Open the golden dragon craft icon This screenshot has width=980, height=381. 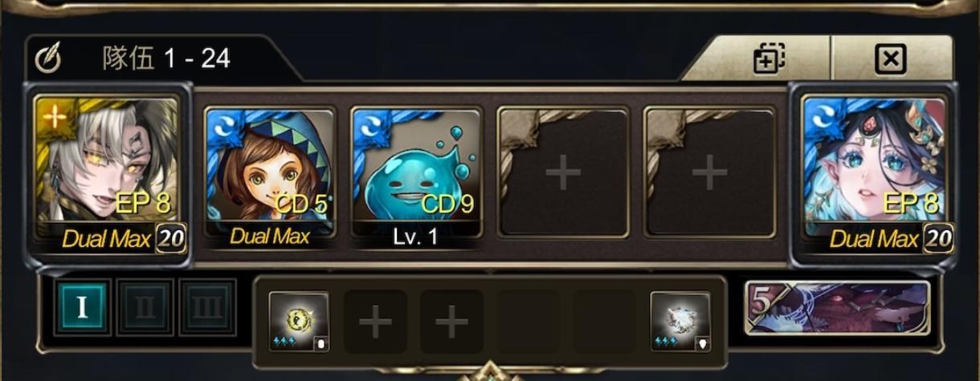(299, 322)
